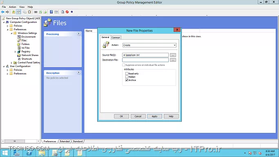This screenshot has height=157, width=279.
Task: Click the Destination File input field
Action: 145,60
